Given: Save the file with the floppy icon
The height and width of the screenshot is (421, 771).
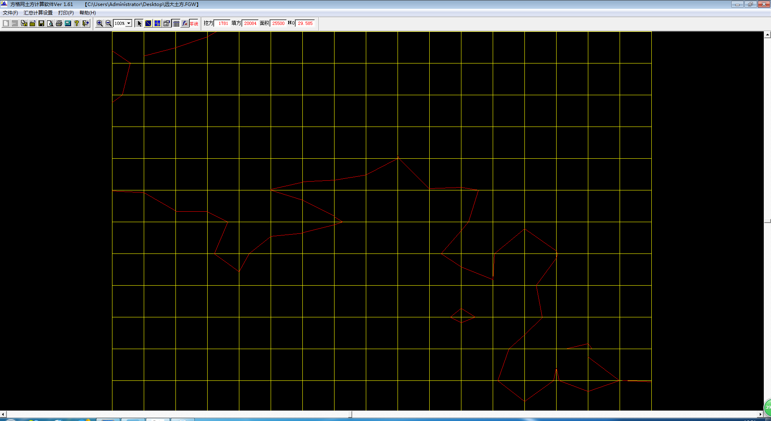Looking at the screenshot, I should tap(41, 23).
